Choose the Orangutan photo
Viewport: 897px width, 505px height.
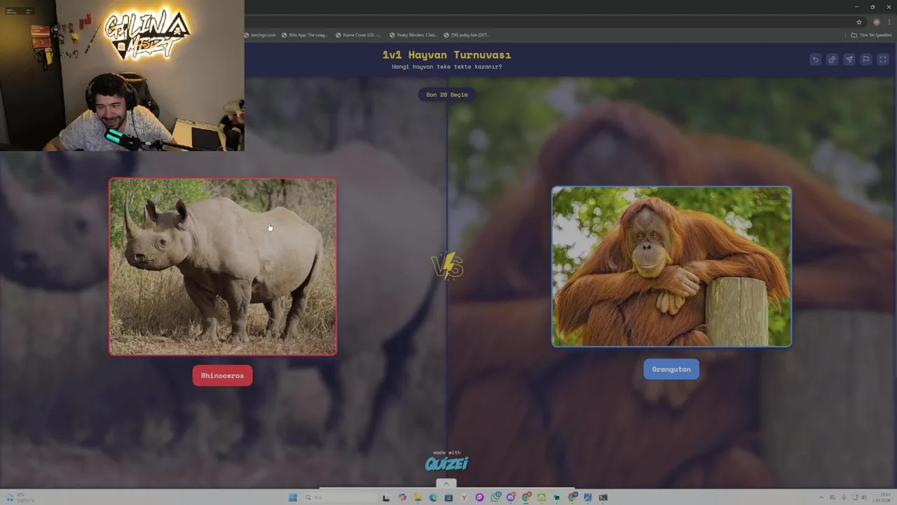671,267
